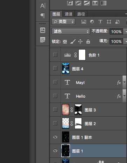Open the 类型 filter kind dropdown
The height and width of the screenshot is (163, 127).
(63, 21)
